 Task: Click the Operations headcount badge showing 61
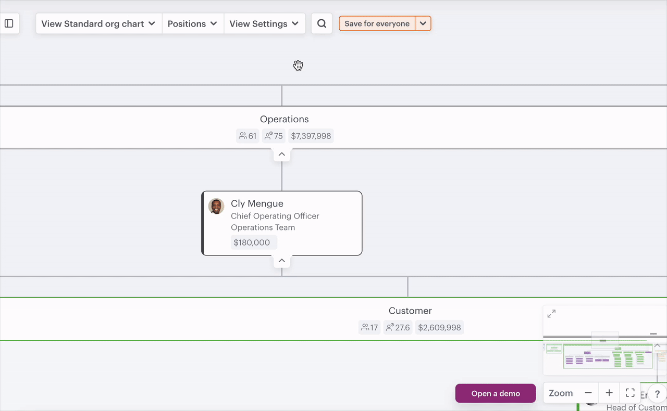point(248,136)
